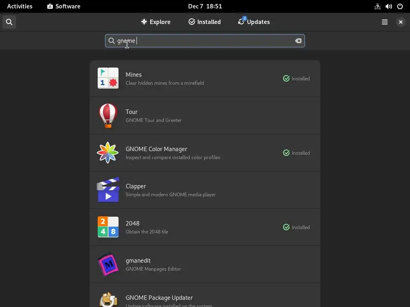This screenshot has width=410, height=307.
Task: Click 'Inspect and compare installed color profiles' text
Action: click(x=173, y=157)
